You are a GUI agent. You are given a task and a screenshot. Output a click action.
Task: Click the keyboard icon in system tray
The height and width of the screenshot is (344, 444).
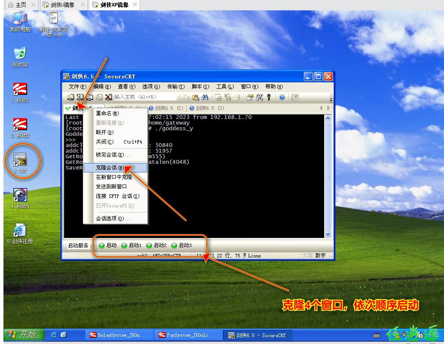point(377,335)
